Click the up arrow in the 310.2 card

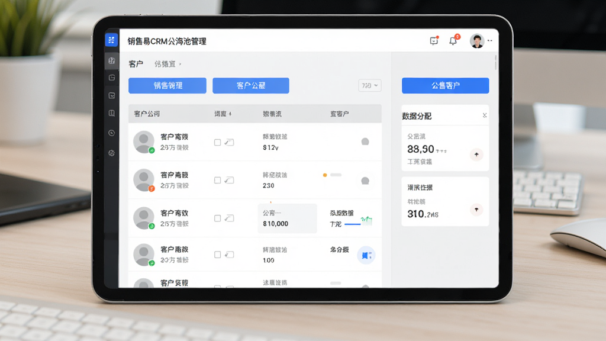click(476, 210)
